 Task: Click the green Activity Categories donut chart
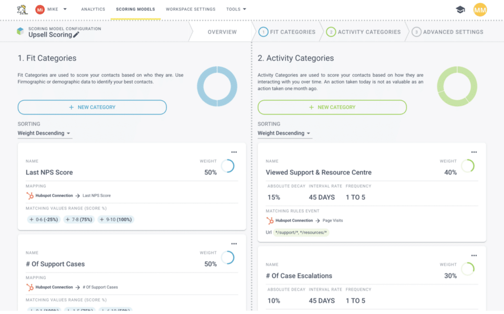pos(457,86)
